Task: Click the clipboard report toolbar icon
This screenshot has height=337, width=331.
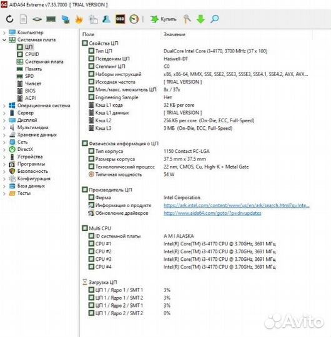Action: pos(93,19)
